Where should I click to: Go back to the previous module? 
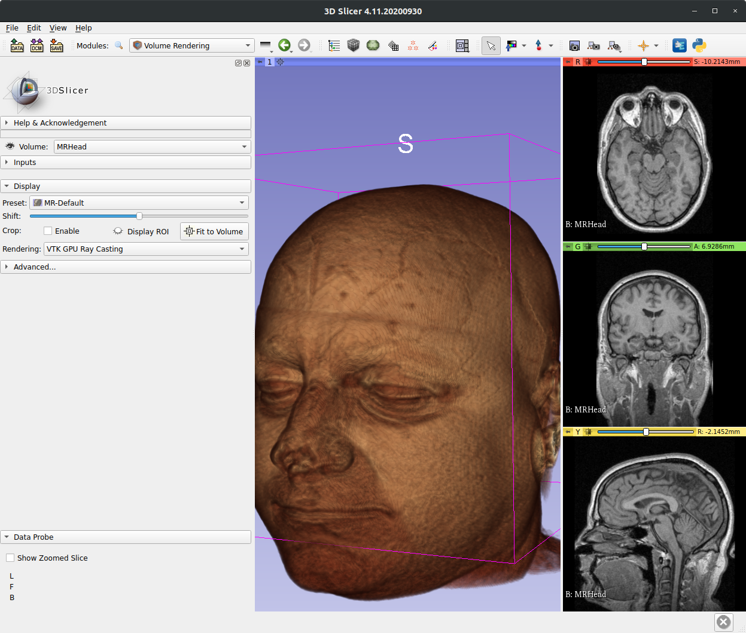[284, 45]
